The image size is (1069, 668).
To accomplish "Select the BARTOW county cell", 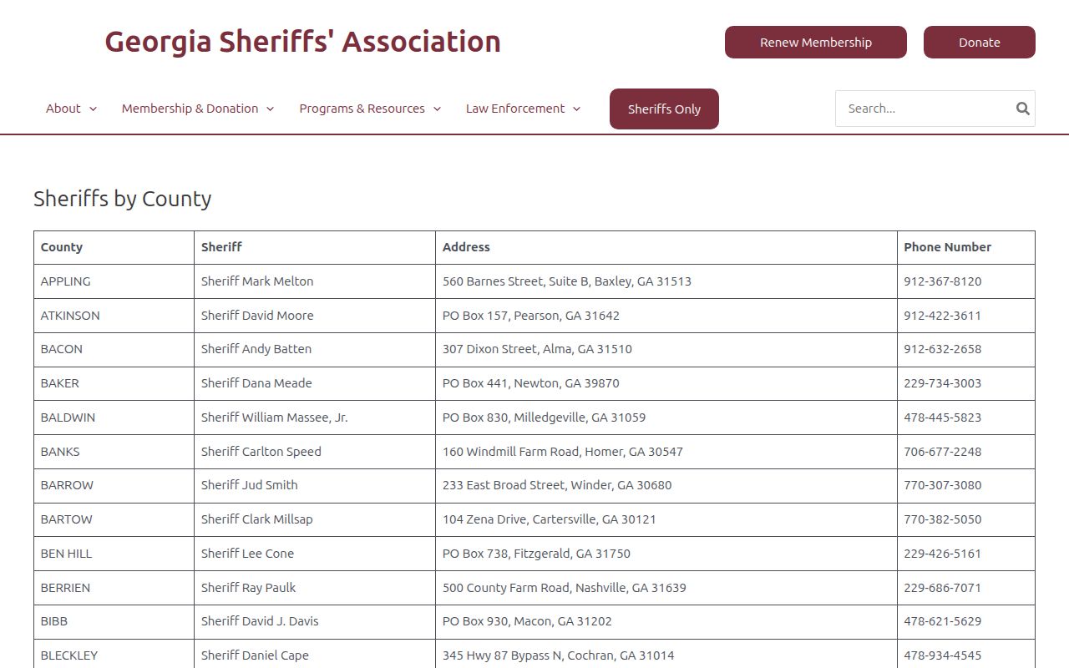I will 114,519.
